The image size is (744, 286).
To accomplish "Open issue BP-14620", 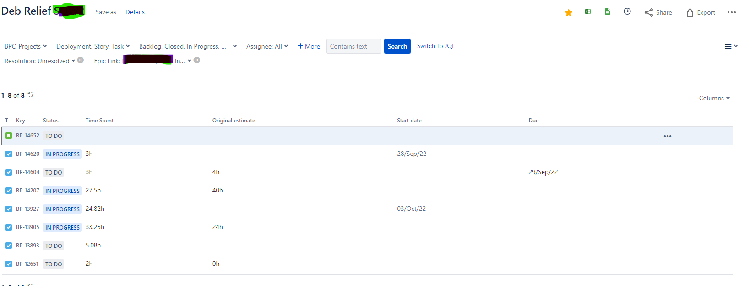I will [27, 154].
